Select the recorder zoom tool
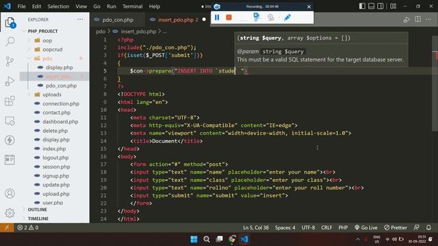 point(270,18)
